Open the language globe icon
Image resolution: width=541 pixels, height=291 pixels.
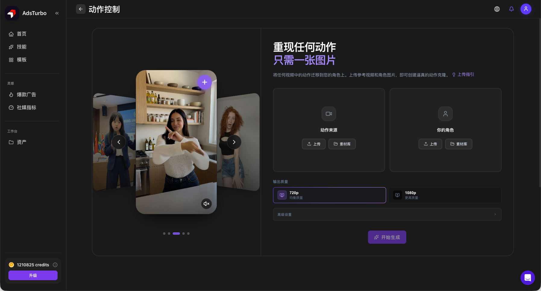[497, 9]
